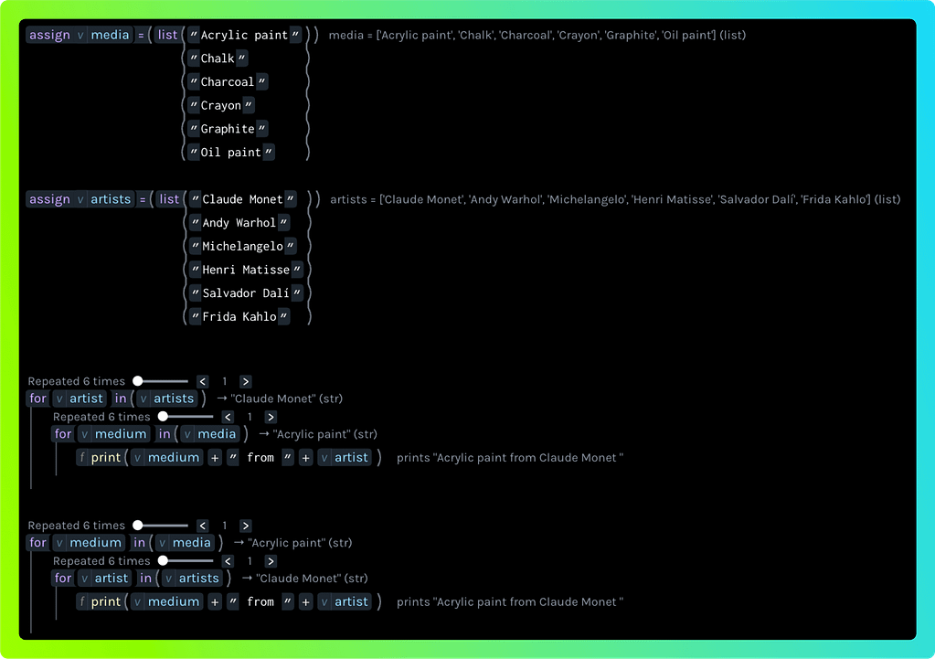Image resolution: width=935 pixels, height=659 pixels.
Task: Click the assign keyword of the artists statement
Action: pos(49,199)
